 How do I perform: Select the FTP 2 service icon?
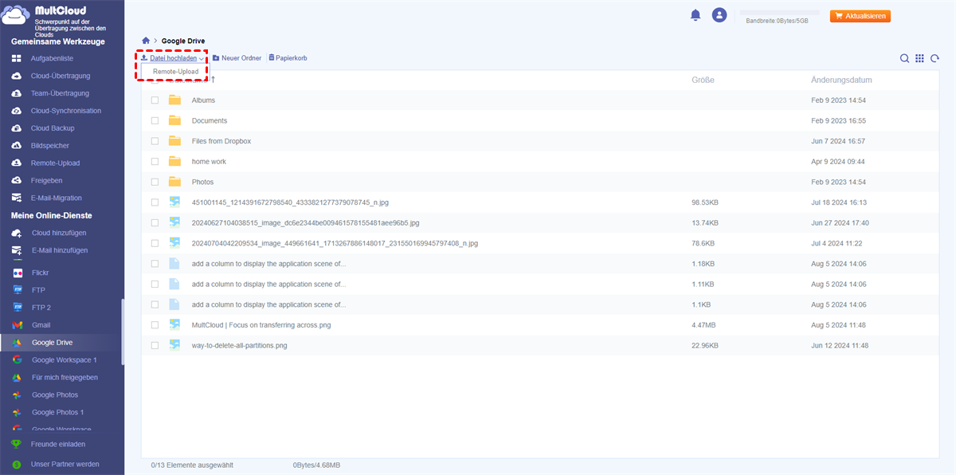[17, 308]
